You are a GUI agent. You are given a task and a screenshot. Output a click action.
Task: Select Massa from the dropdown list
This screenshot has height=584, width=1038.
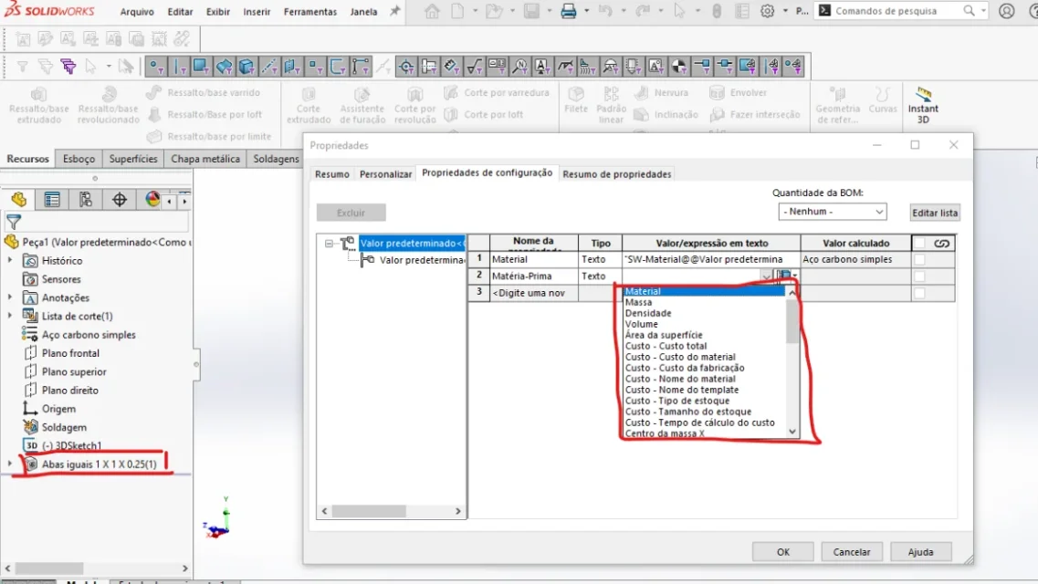[638, 302]
